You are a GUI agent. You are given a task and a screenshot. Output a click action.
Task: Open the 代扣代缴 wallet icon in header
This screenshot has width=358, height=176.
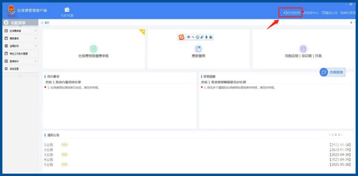coord(67,10)
